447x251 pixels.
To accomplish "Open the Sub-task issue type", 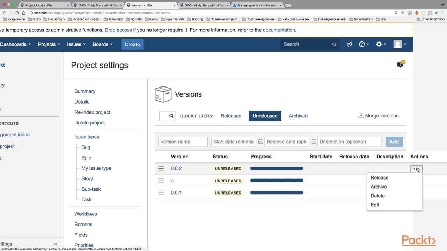I will point(91,189).
